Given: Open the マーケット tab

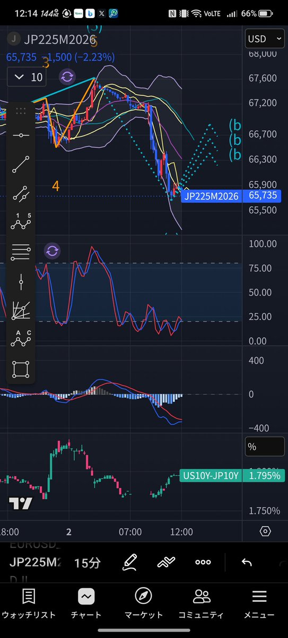Looking at the screenshot, I should point(144,602).
